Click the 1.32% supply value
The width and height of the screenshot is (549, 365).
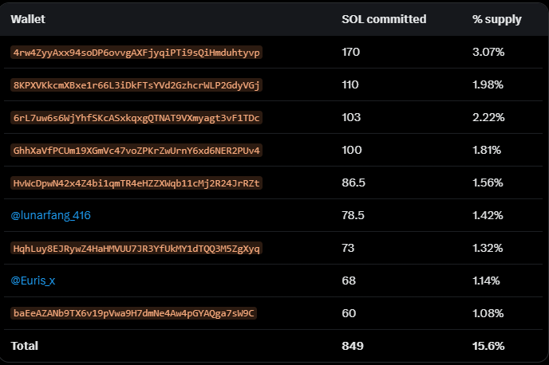click(x=488, y=248)
